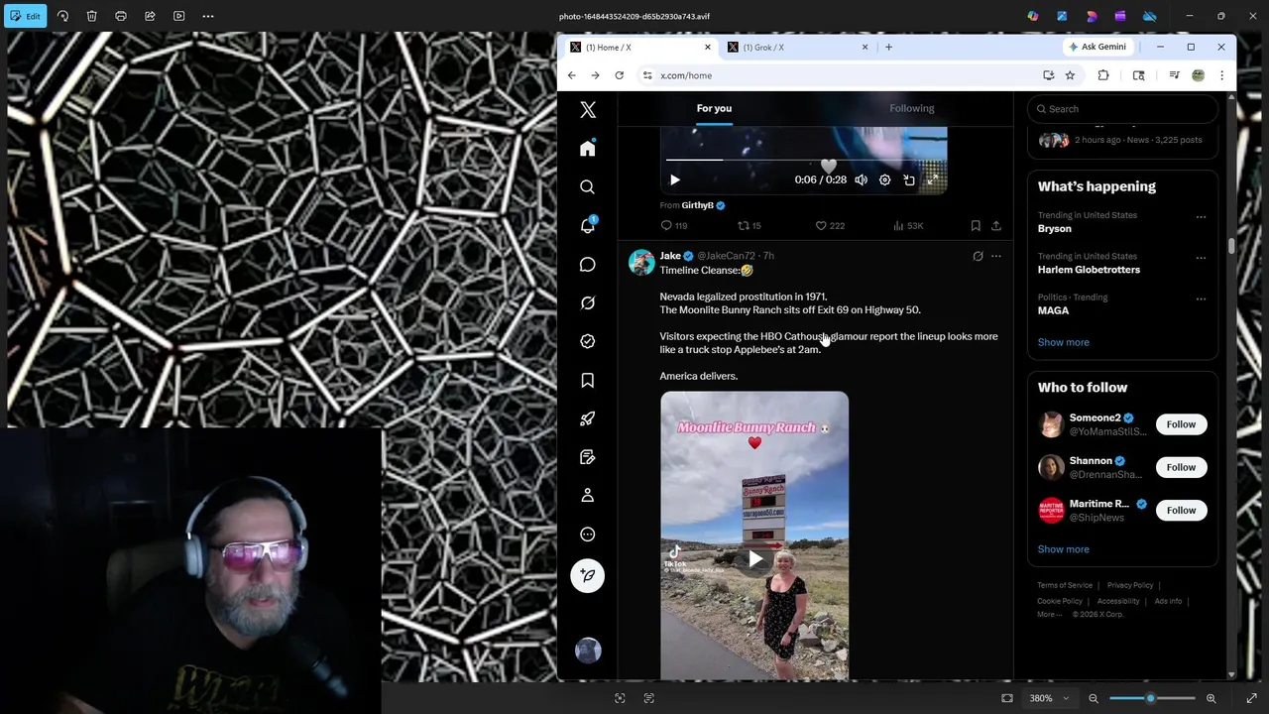Reload the x.com page
Image resolution: width=1269 pixels, height=714 pixels.
[619, 75]
